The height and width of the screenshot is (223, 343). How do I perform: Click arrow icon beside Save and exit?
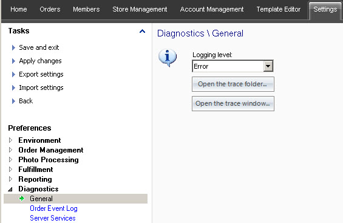(x=13, y=48)
